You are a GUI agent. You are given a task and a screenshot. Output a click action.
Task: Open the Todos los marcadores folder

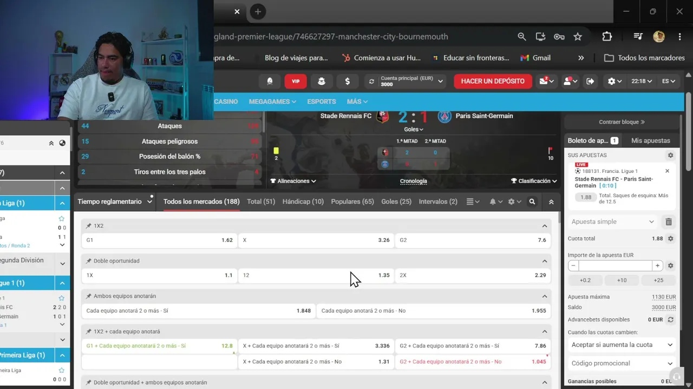click(x=644, y=58)
